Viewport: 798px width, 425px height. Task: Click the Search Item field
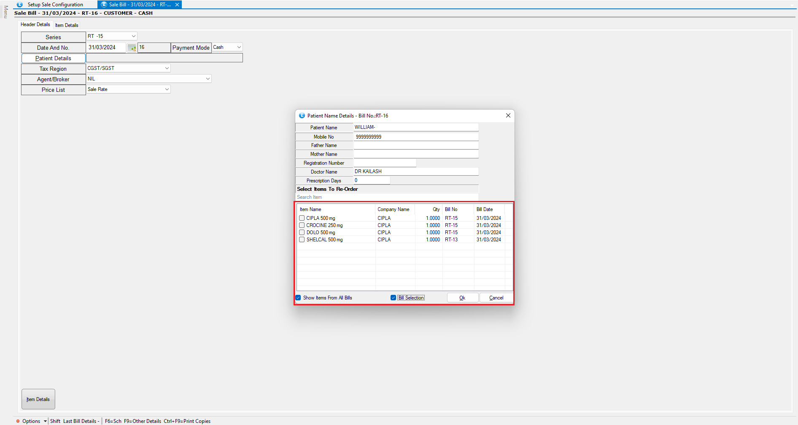386,197
